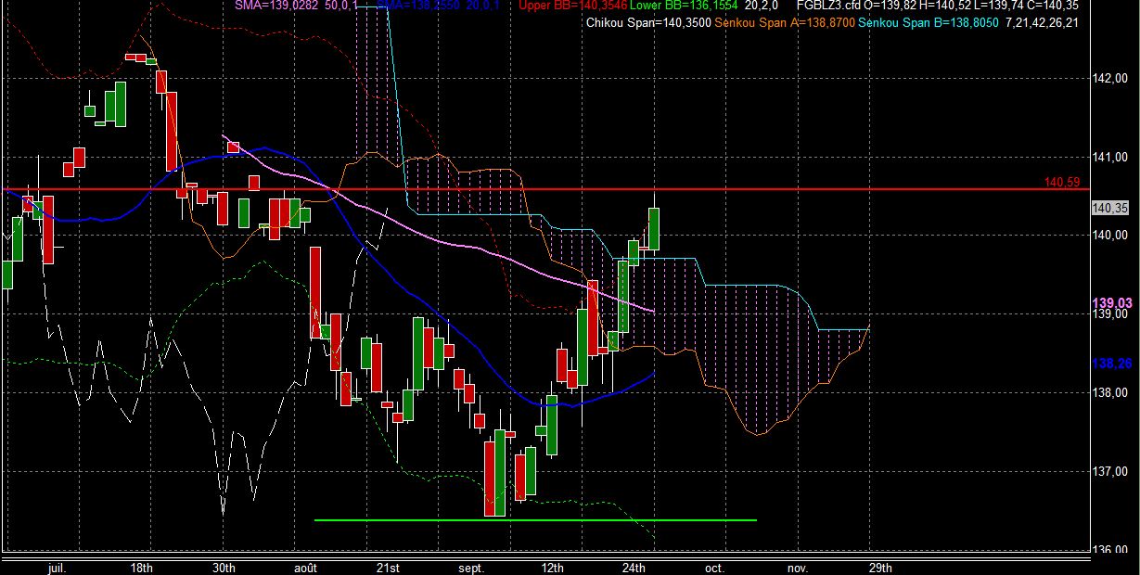
Task: Click the nov. date axis label
Action: coord(798,567)
